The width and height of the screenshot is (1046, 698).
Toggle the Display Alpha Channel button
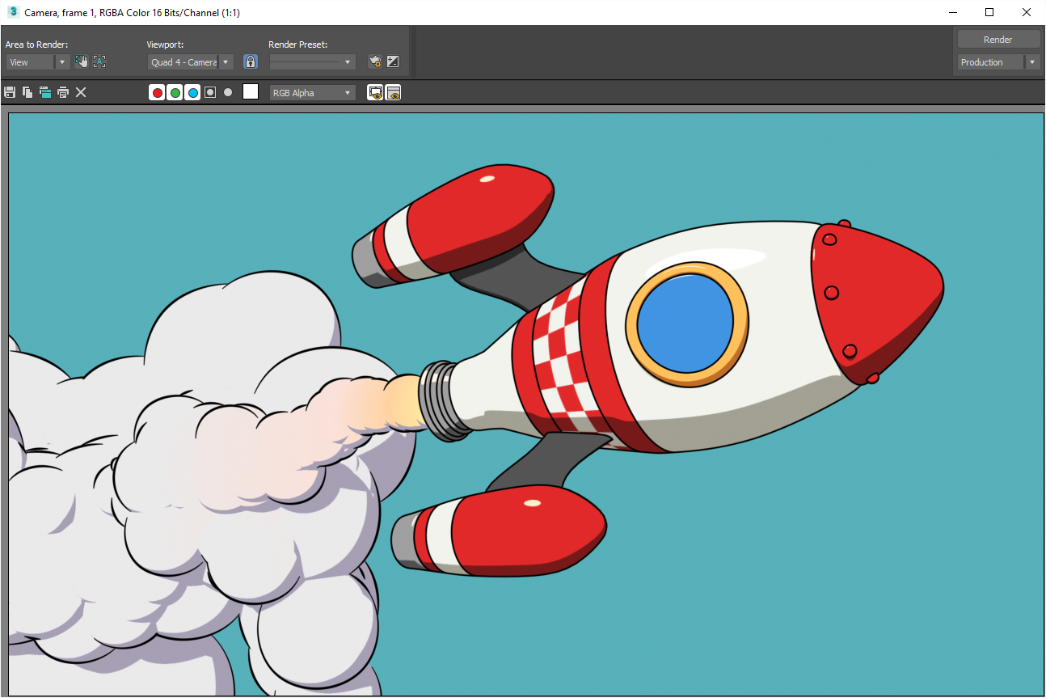tap(210, 92)
